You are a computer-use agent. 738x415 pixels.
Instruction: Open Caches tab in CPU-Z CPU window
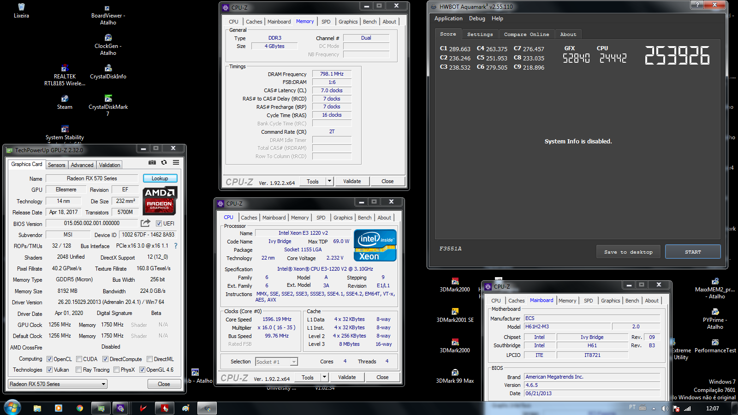pyautogui.click(x=249, y=218)
